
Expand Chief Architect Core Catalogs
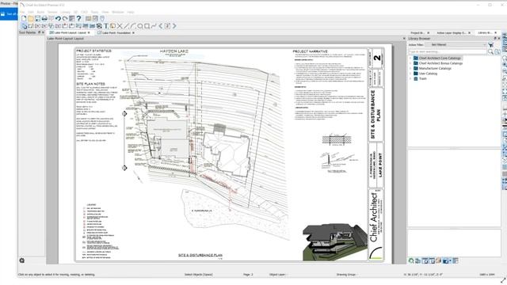pyautogui.click(x=410, y=58)
